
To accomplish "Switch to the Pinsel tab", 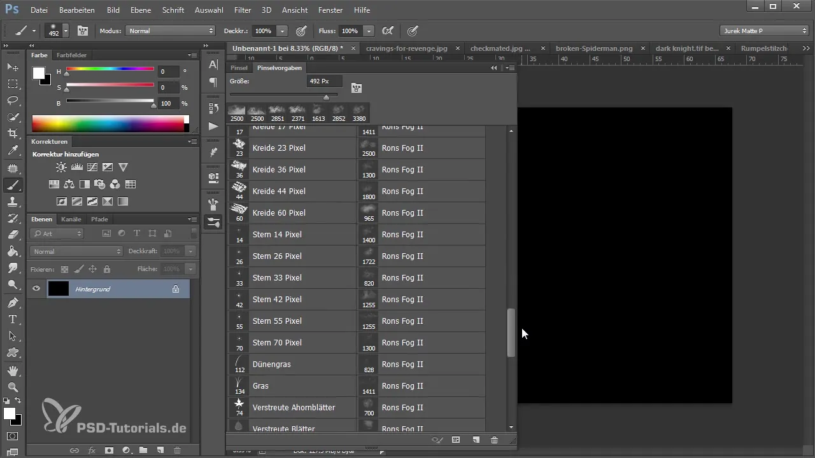I will click(239, 67).
